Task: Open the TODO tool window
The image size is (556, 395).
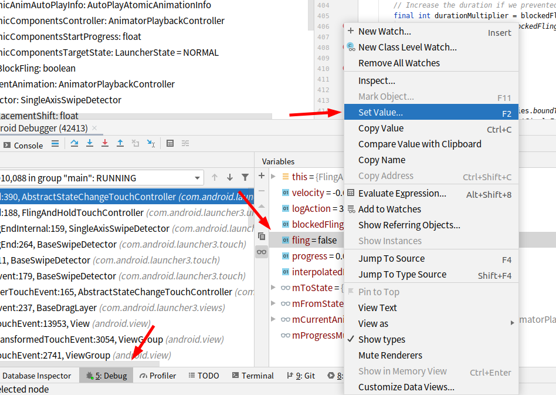Action: [x=204, y=376]
